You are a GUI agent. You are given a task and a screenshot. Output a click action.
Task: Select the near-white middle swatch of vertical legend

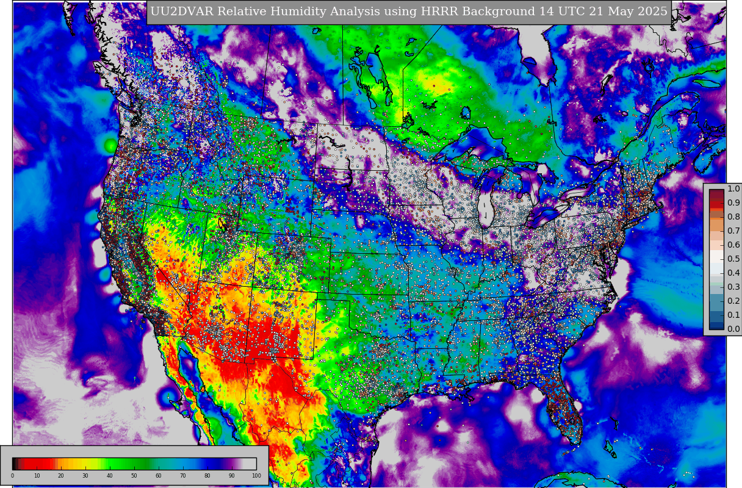[717, 256]
